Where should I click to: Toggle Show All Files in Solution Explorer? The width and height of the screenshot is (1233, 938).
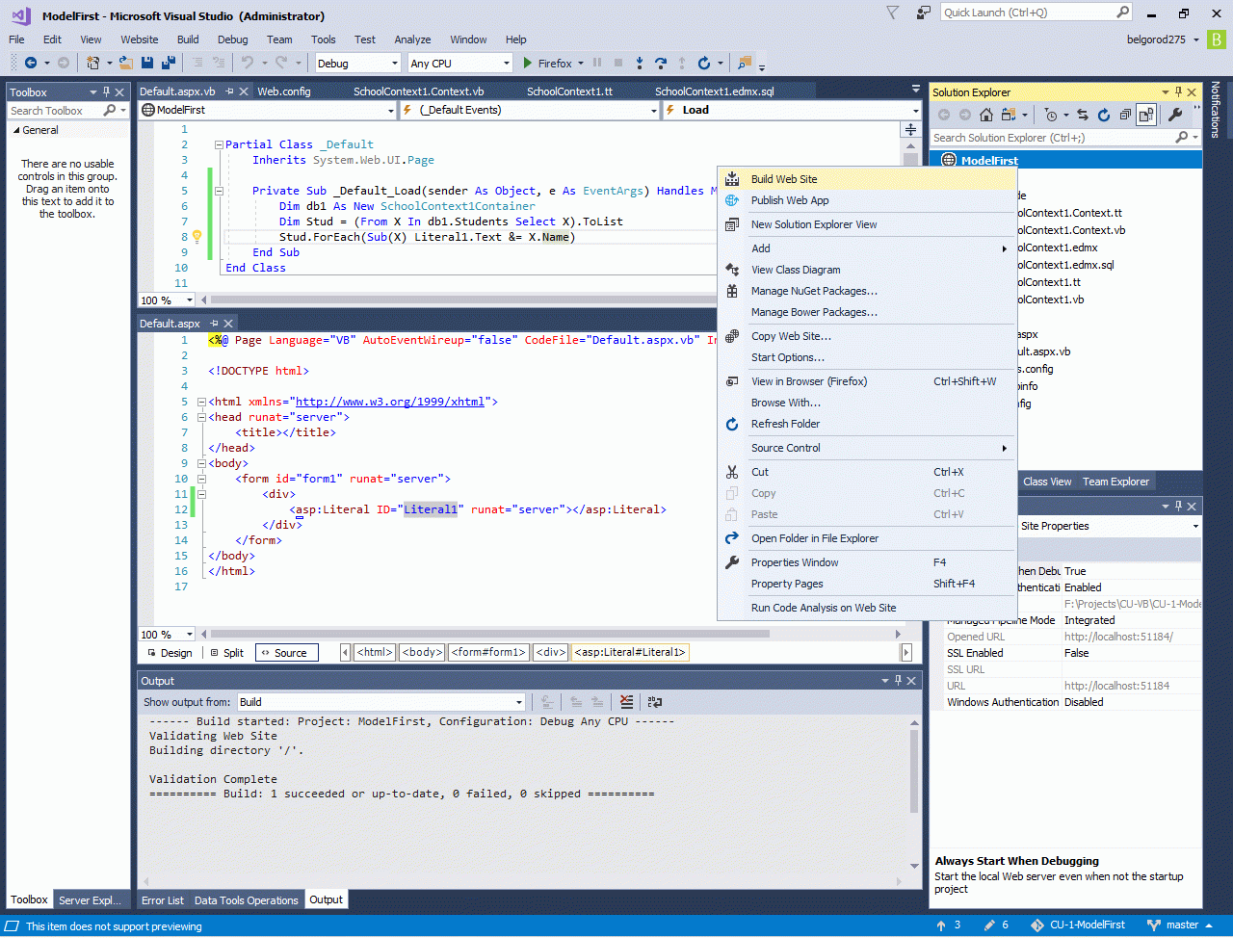coord(1145,115)
